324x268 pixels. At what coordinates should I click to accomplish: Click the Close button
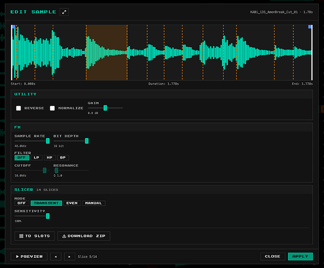(273, 257)
